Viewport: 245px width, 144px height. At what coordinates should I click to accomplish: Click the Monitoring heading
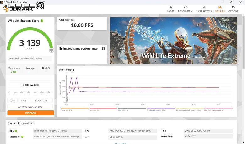pos(67,70)
